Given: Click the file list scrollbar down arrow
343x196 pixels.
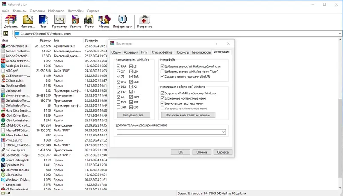Looking at the screenshot, I should pos(340,187).
